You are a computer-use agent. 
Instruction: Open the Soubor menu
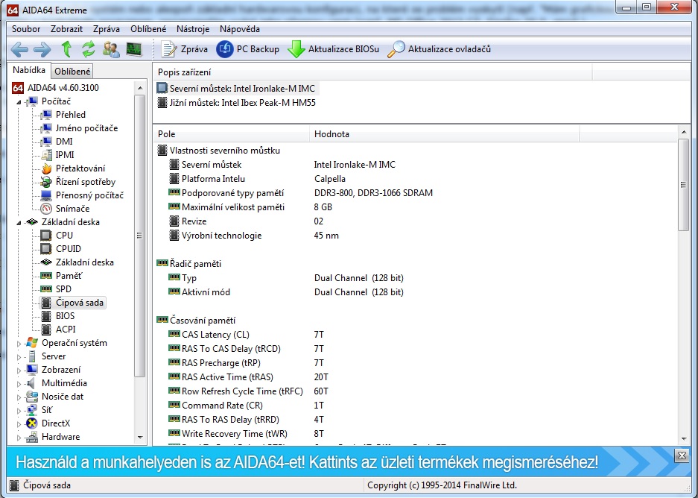click(26, 29)
